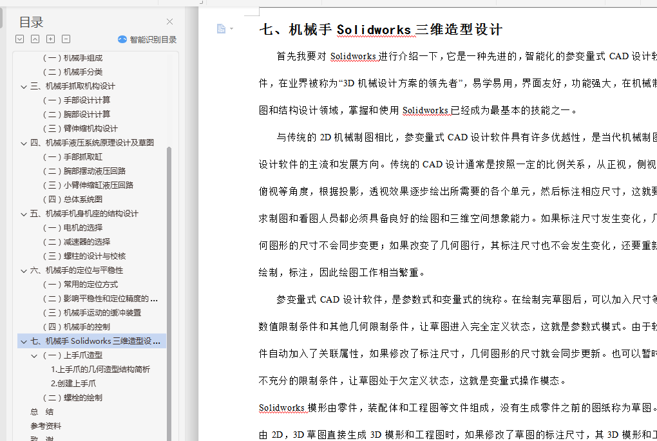Go to 1.上手爪的几何造型结构简析

pyautogui.click(x=100, y=370)
